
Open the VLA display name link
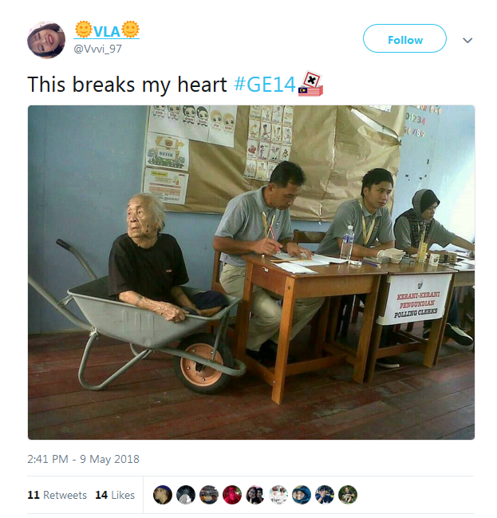(107, 30)
